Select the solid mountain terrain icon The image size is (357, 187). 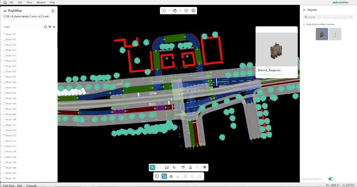tap(178, 176)
